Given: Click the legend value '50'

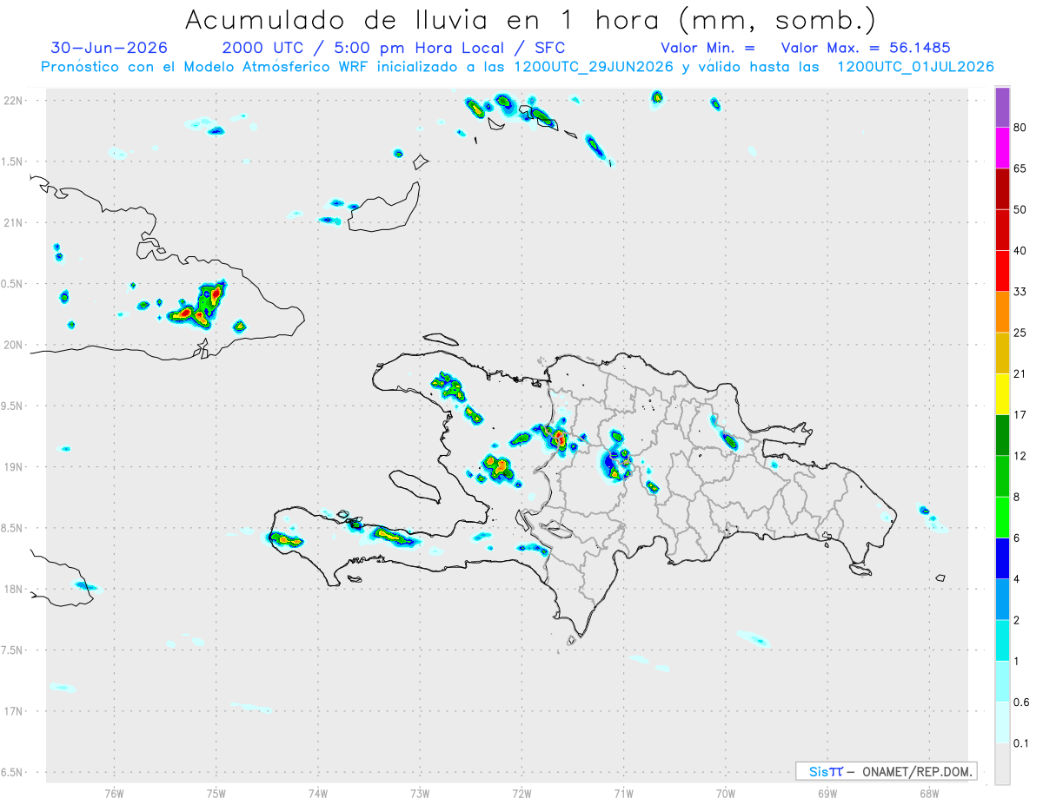Looking at the screenshot, I should click(1020, 210).
